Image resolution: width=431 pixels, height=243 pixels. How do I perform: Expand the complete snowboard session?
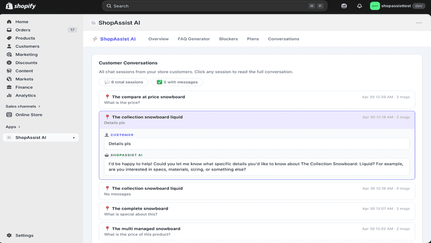pos(257,211)
